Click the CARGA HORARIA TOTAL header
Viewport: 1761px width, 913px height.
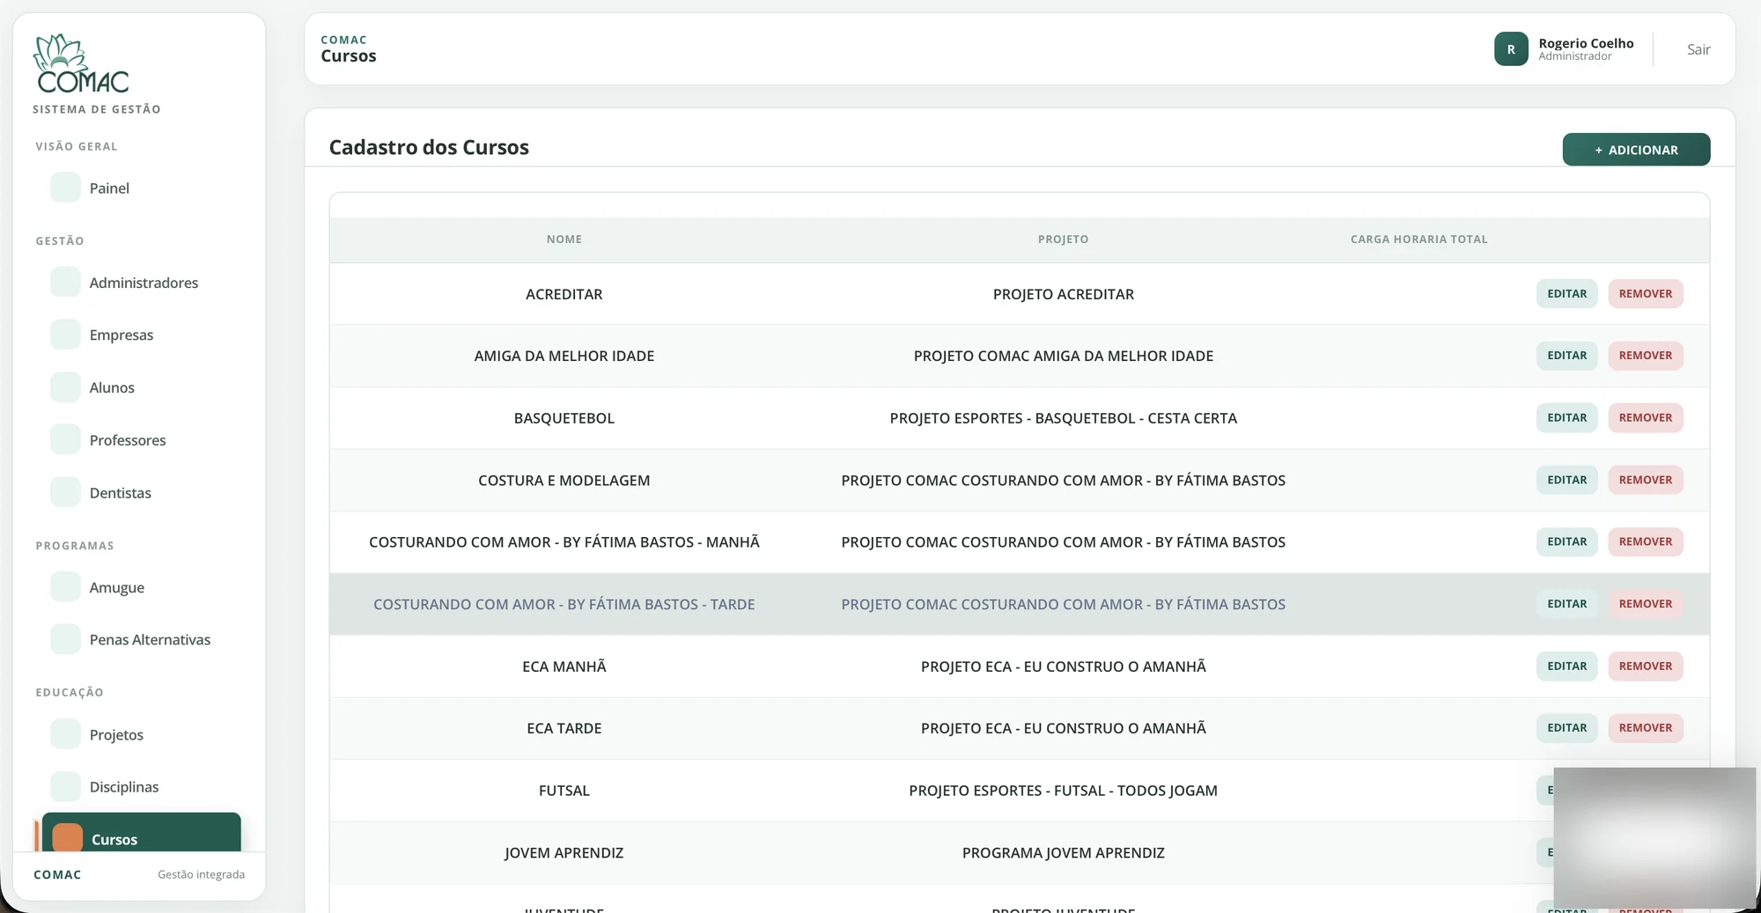1418,239
